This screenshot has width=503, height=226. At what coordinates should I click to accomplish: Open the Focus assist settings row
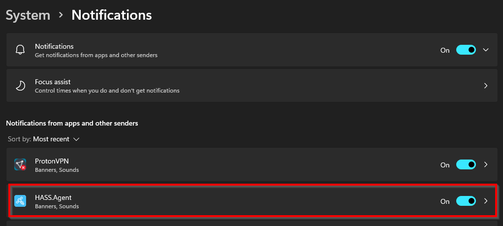pos(252,86)
